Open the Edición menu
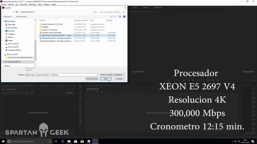 (x=11, y=4)
